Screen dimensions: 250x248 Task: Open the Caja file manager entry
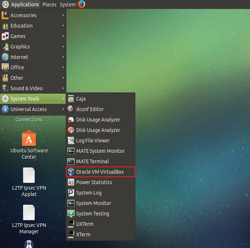pos(100,99)
